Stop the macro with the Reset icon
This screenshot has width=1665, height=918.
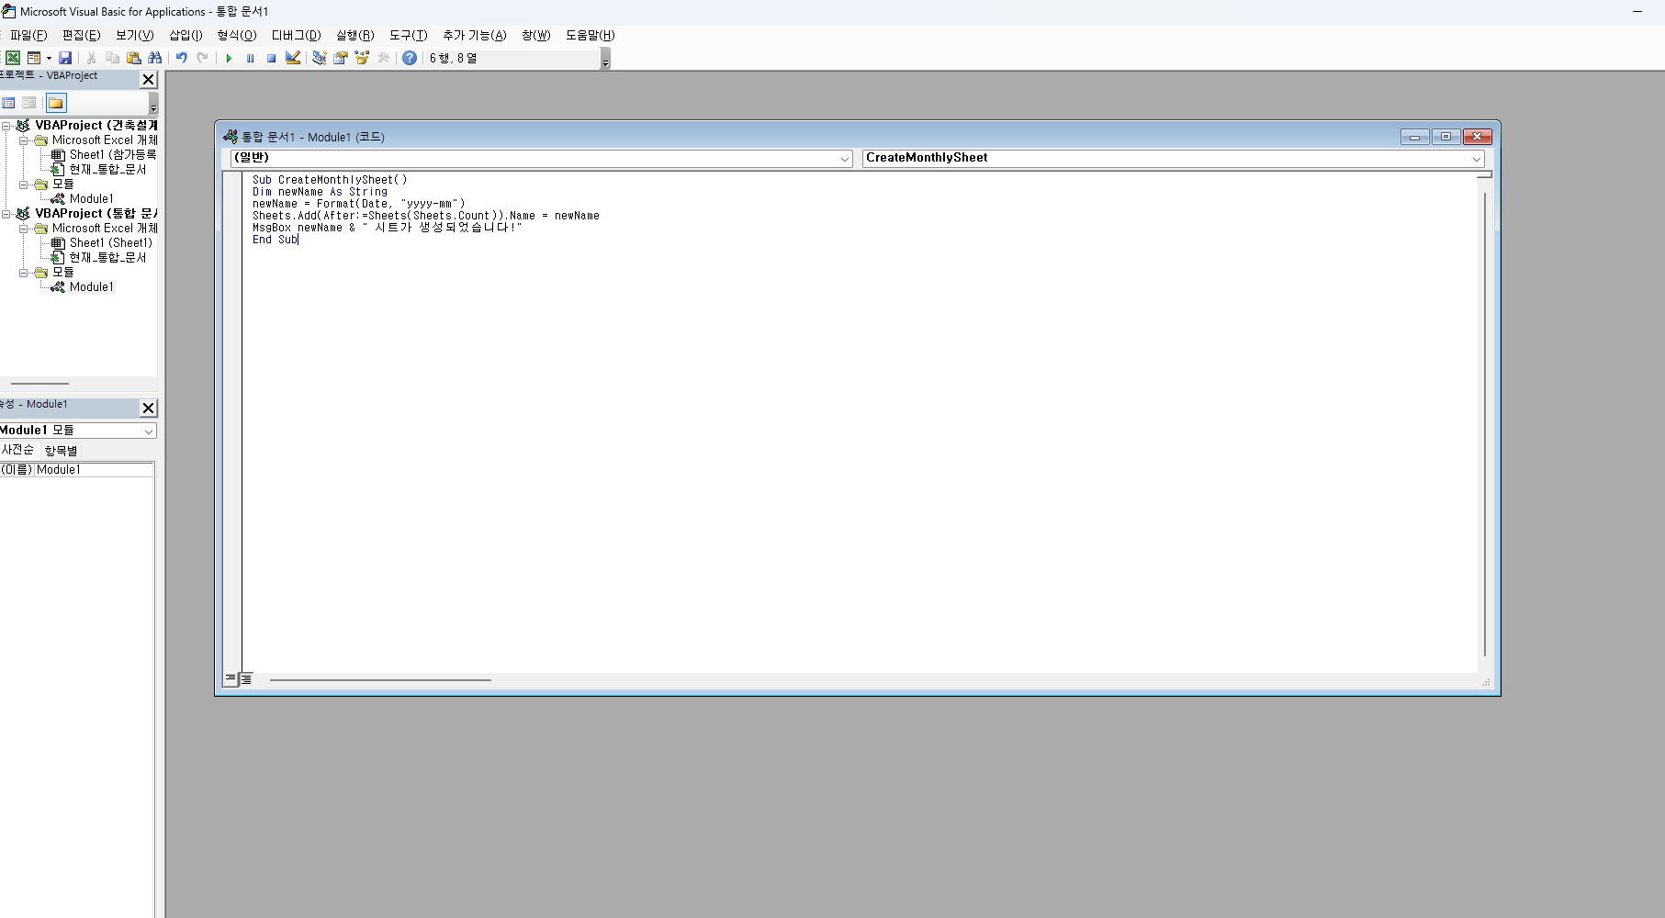tap(271, 57)
